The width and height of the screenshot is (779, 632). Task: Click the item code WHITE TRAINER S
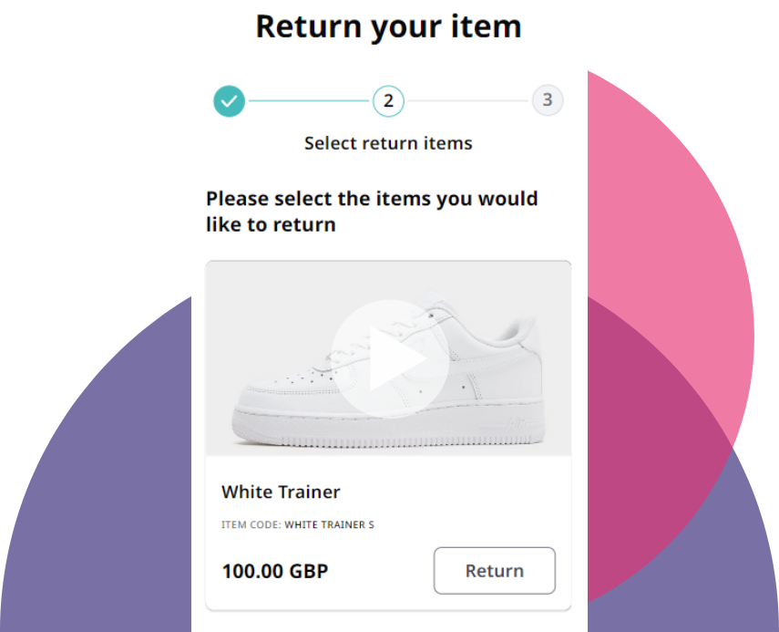tap(329, 525)
